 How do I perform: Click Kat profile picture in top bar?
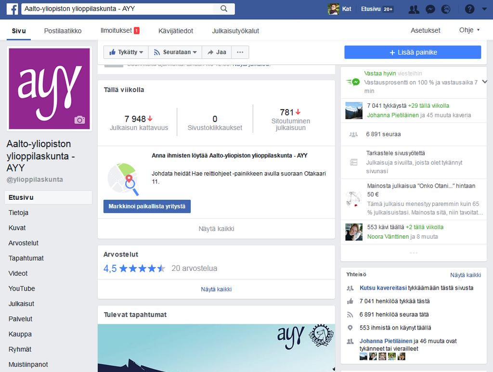coord(333,9)
